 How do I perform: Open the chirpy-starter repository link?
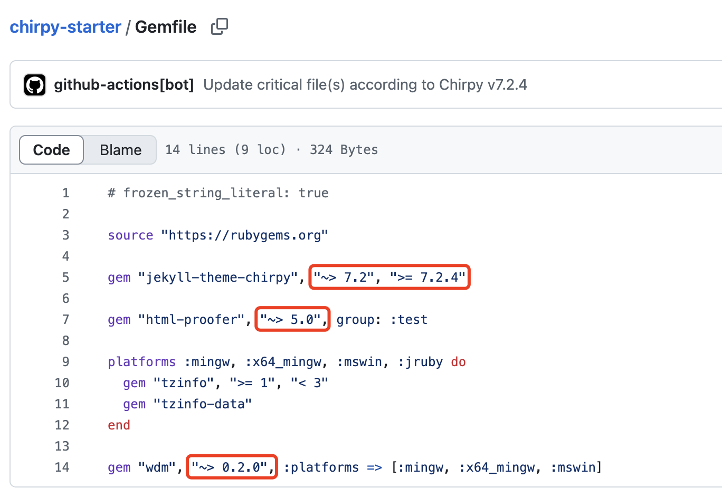tap(65, 27)
